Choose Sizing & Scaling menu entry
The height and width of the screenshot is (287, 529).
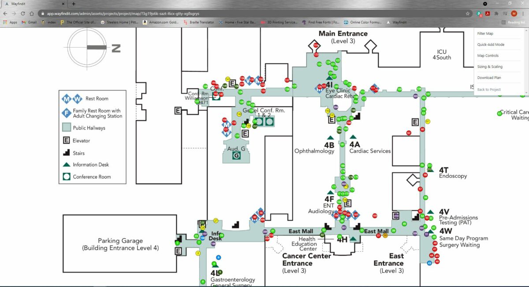click(489, 67)
